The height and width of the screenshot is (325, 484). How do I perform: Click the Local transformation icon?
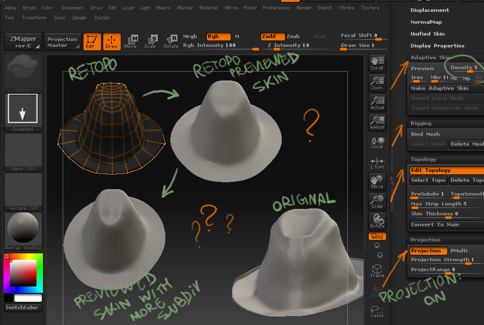377,142
